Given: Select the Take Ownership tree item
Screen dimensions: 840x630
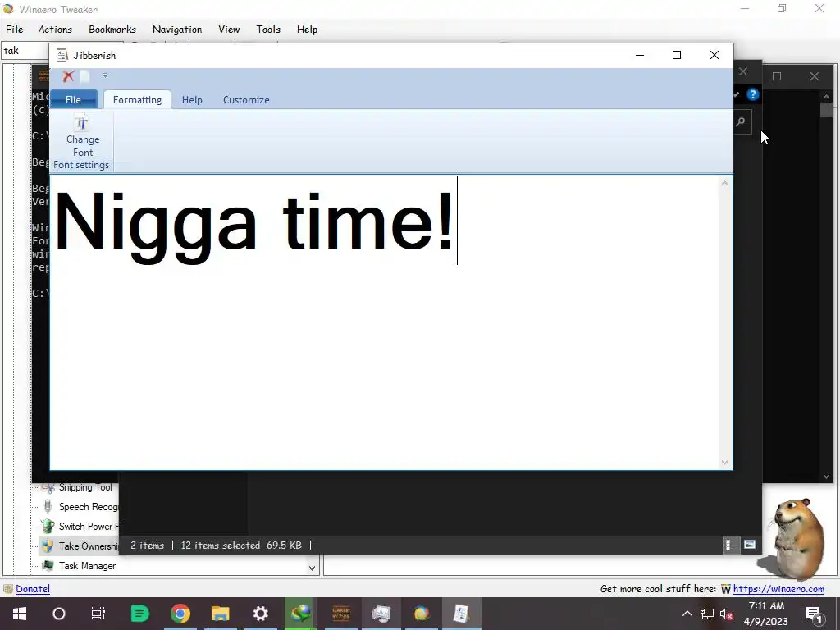Looking at the screenshot, I should coord(89,546).
